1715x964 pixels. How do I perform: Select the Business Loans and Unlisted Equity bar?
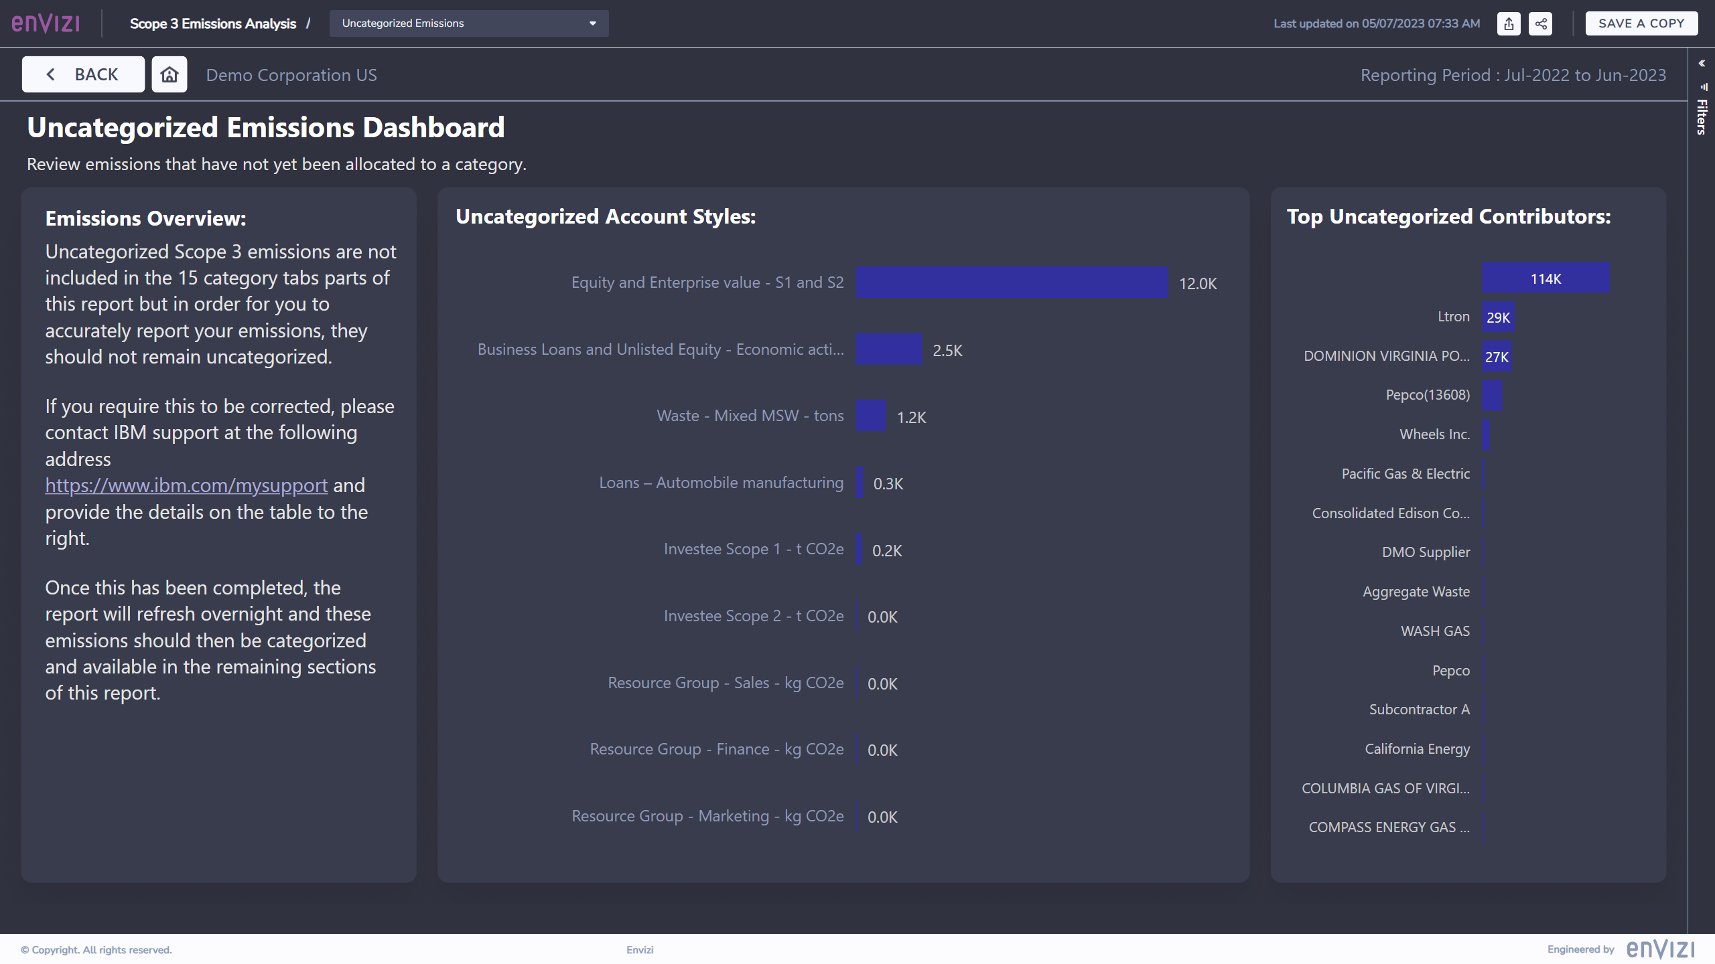click(889, 349)
